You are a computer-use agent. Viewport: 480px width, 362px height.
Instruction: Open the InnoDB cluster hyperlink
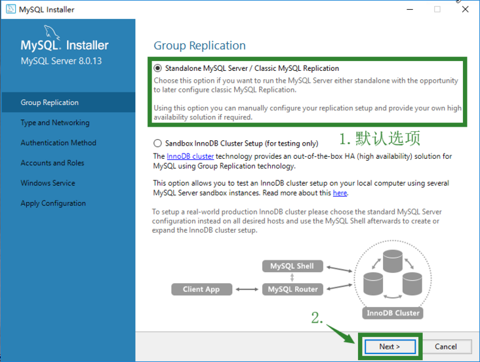(190, 156)
